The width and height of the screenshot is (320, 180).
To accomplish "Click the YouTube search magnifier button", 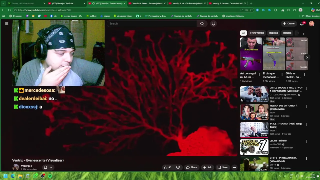I will pyautogui.click(x=202, y=23).
